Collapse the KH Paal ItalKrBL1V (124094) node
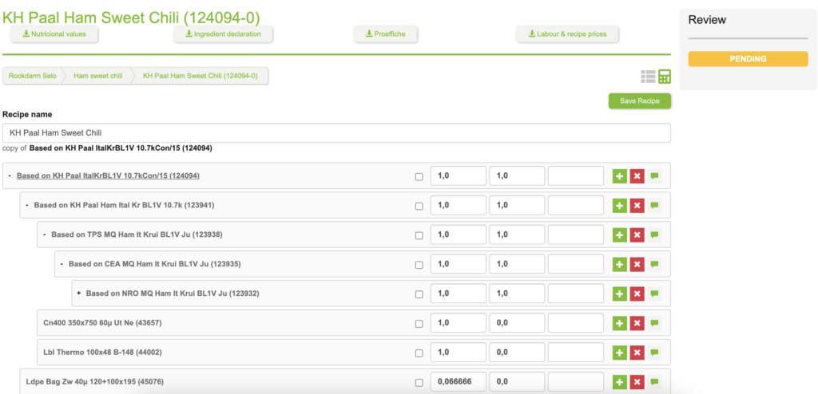The image size is (818, 394). coord(10,176)
